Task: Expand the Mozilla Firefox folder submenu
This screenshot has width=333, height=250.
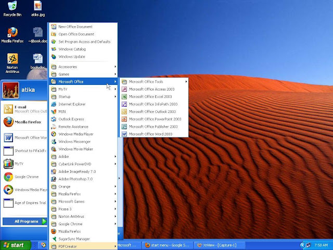Action: point(83,194)
